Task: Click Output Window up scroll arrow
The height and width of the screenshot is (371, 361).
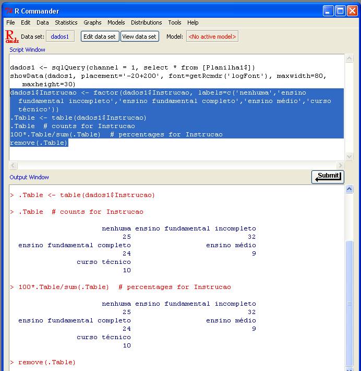Action: coord(350,189)
